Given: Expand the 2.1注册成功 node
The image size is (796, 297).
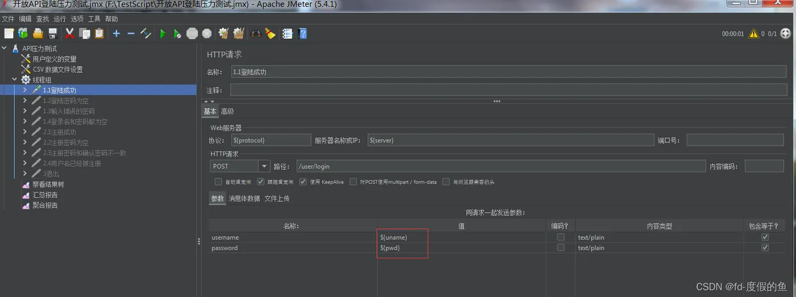Looking at the screenshot, I should [x=25, y=132].
